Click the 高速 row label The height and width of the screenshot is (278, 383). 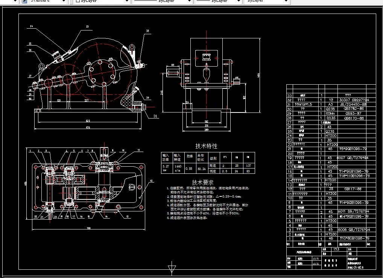click(x=213, y=166)
